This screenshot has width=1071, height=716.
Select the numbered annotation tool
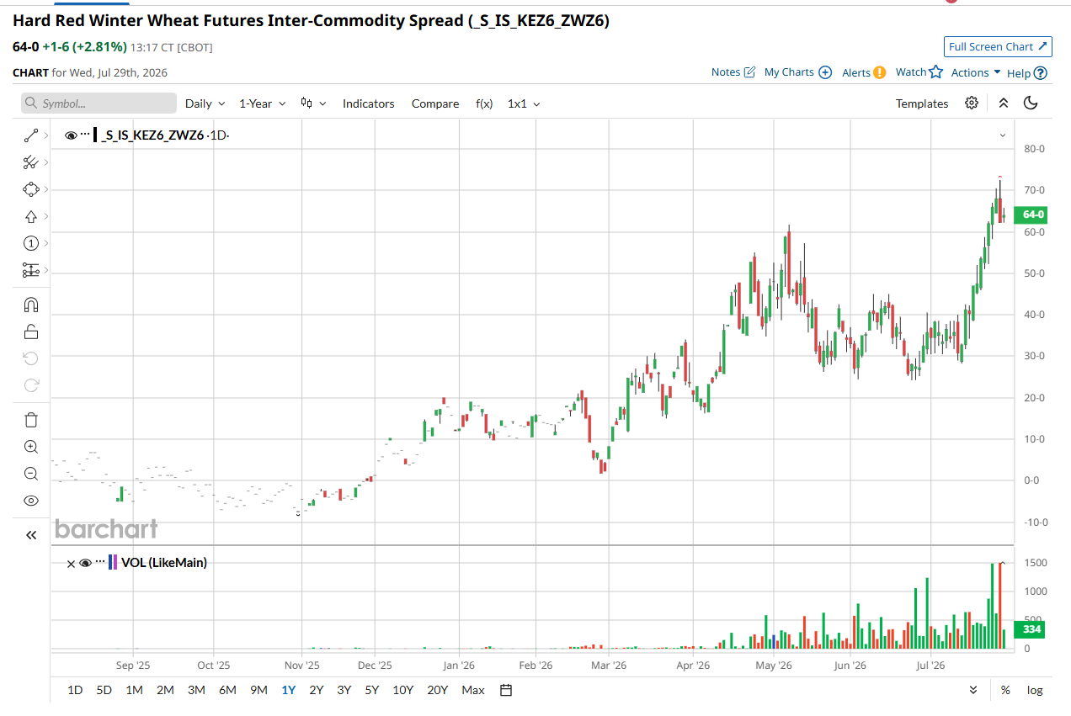(x=31, y=243)
